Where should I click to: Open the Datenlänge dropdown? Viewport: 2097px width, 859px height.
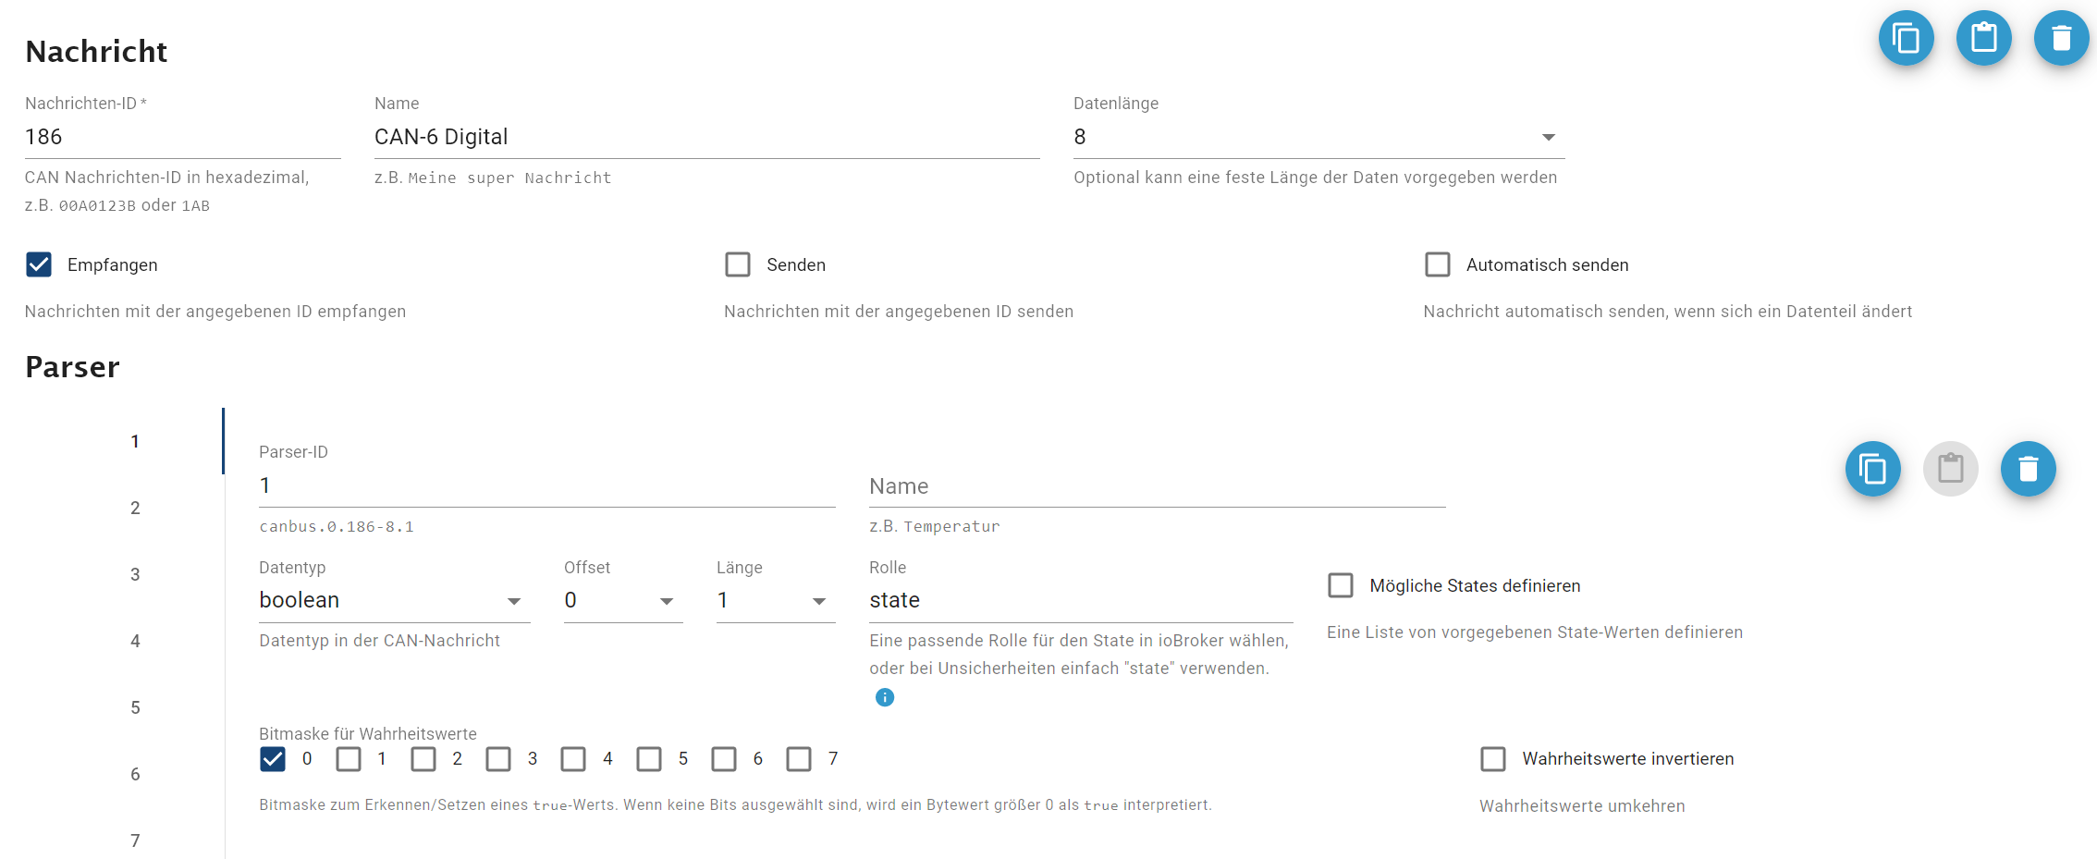[1318, 138]
